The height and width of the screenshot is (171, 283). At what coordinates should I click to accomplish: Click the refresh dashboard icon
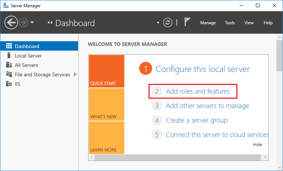(x=168, y=22)
